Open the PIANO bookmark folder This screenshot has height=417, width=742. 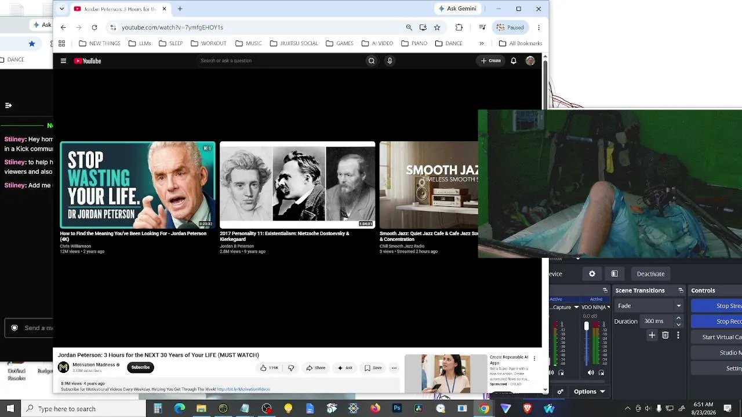pos(414,43)
